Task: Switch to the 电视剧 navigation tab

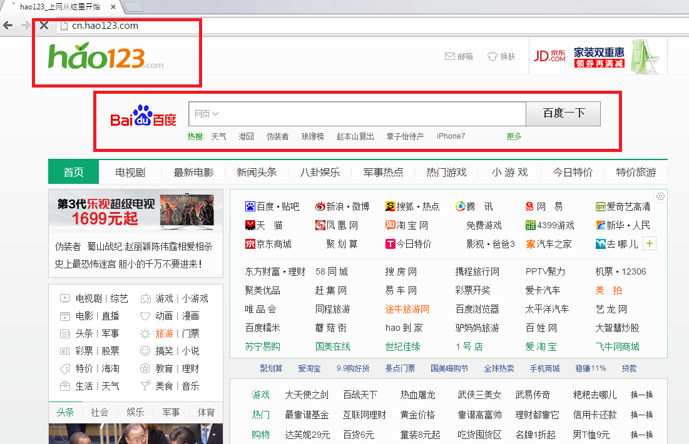Action: (130, 173)
